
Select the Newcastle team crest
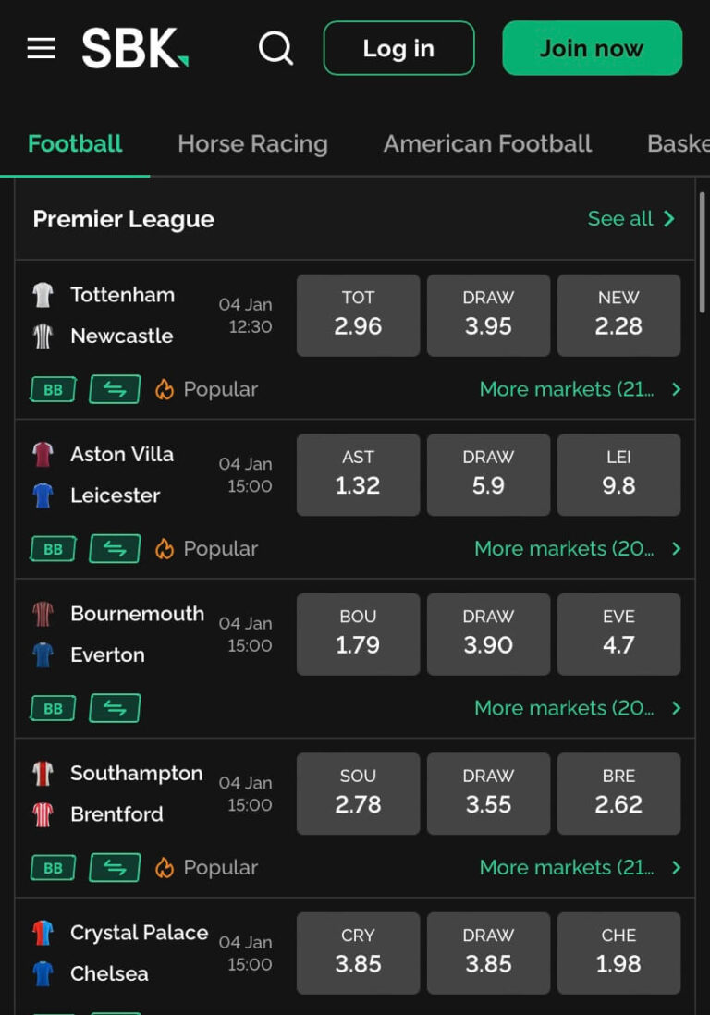[43, 336]
